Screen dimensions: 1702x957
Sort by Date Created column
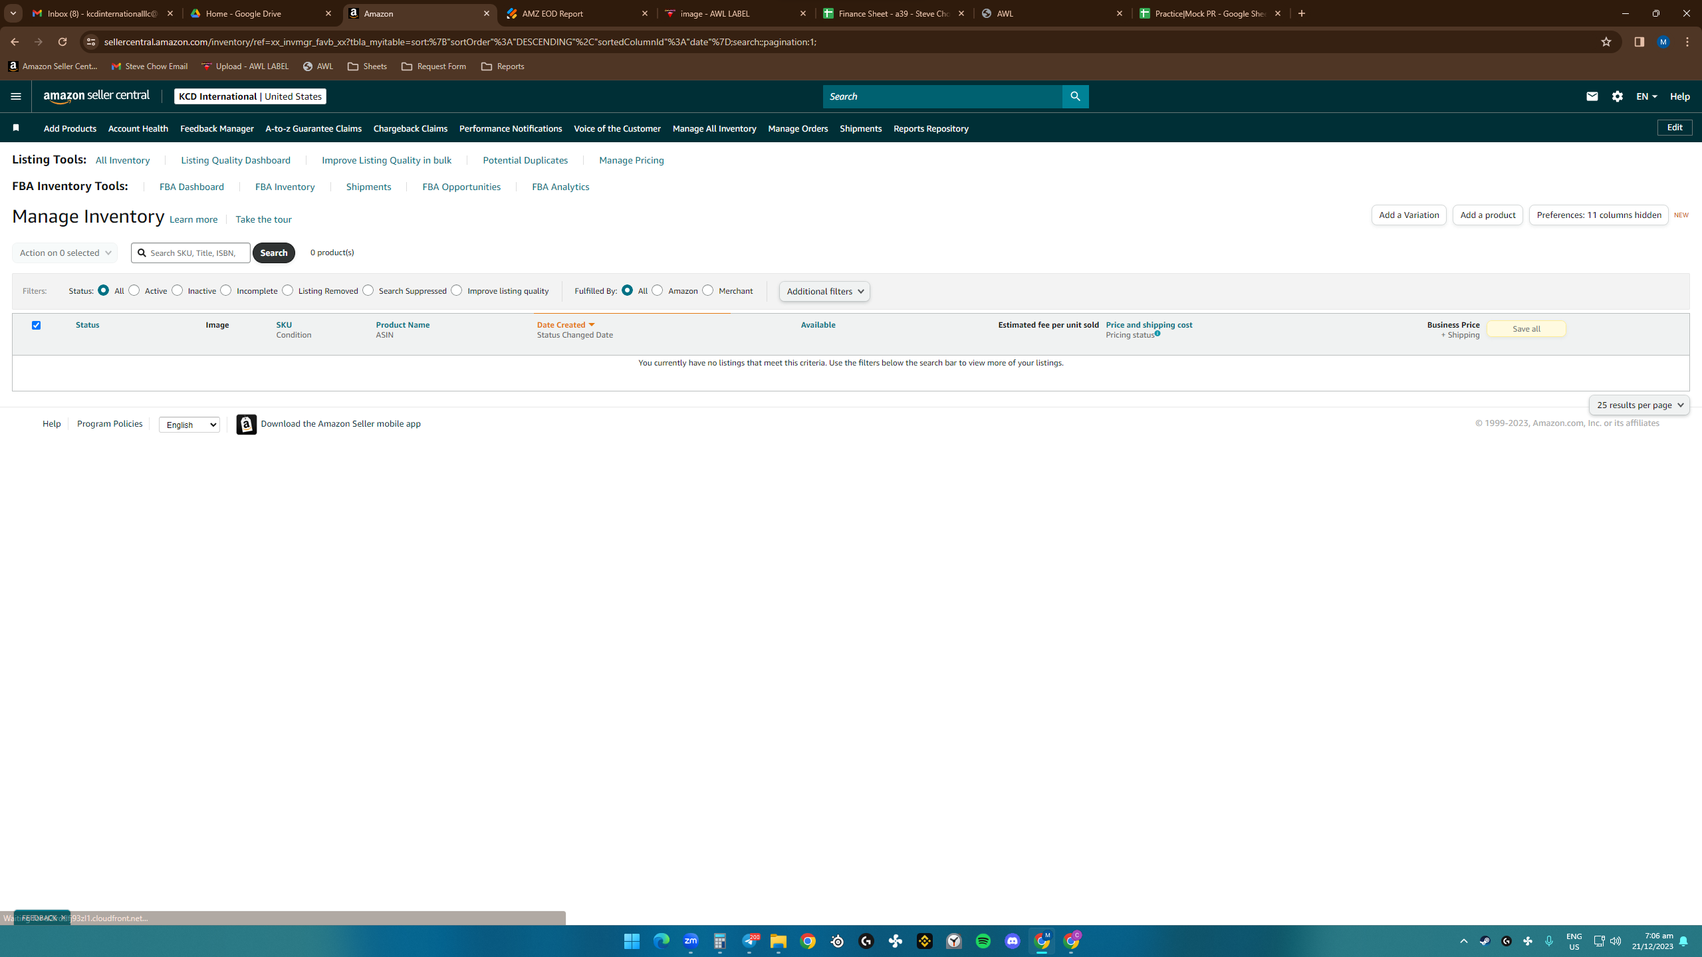566,325
